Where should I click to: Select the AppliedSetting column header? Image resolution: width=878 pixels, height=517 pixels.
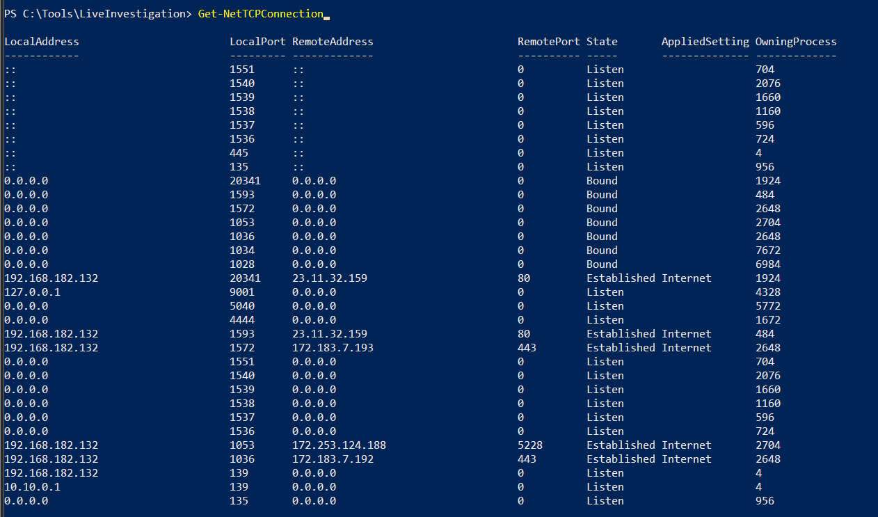click(705, 42)
